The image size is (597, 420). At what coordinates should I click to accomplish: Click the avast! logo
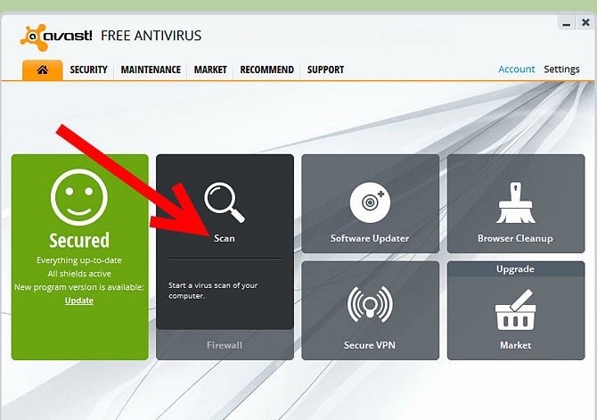(56, 37)
